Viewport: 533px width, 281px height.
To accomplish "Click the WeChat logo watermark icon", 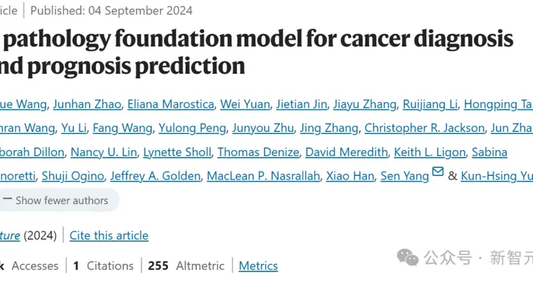I will tap(408, 257).
